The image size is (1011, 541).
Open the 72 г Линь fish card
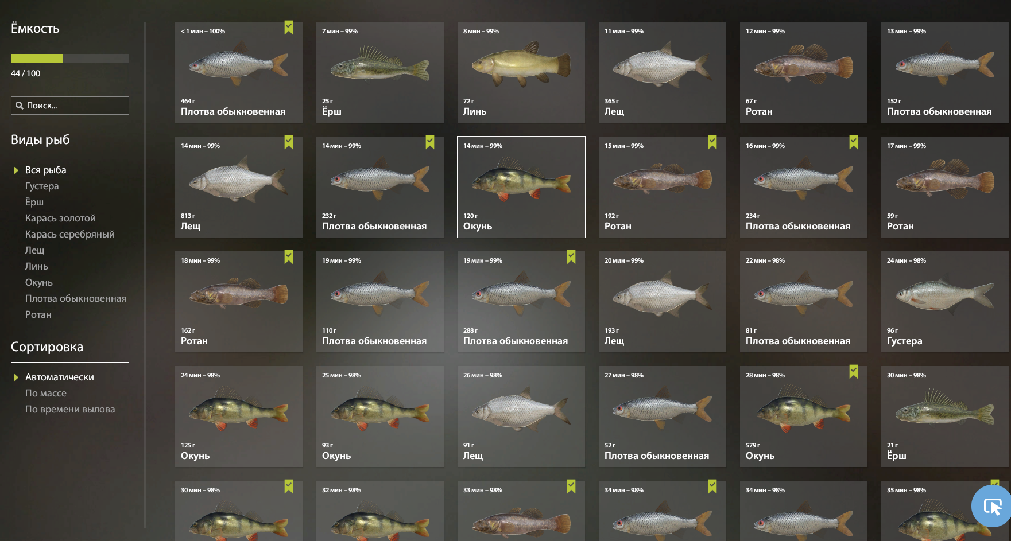pos(521,72)
